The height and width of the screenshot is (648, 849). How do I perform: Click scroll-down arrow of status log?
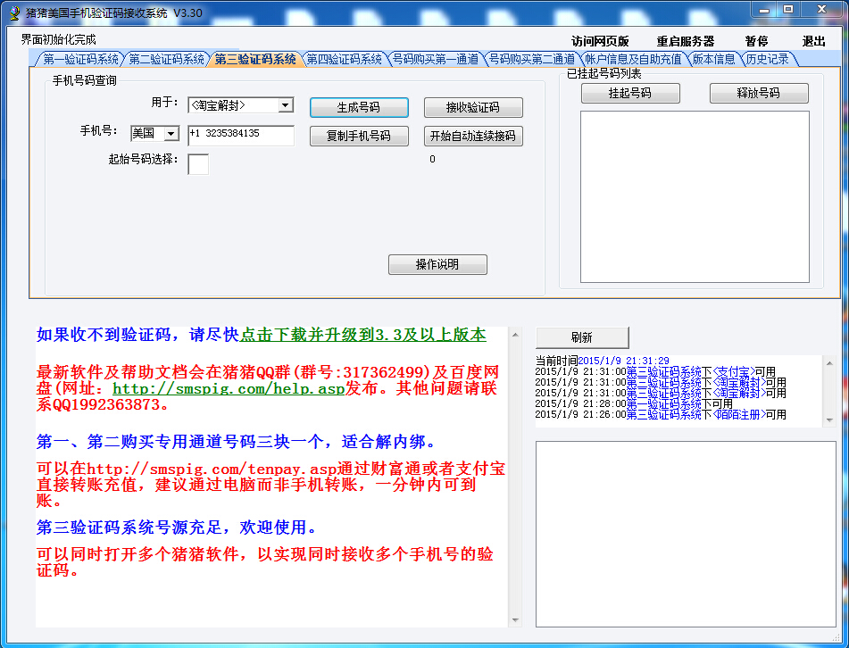coord(829,420)
